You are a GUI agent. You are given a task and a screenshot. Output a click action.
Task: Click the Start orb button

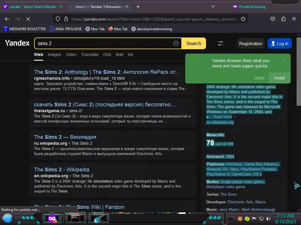point(7,219)
